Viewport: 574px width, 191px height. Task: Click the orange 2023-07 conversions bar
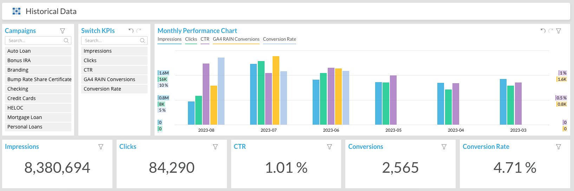(276, 90)
